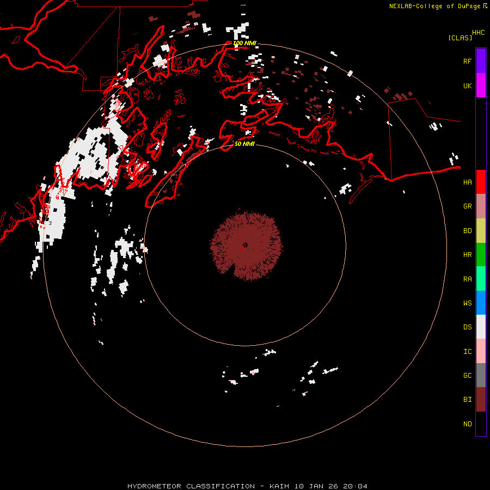The height and width of the screenshot is (490, 490).
Task: Pick the RA light green legend swatch
Action: [481, 279]
